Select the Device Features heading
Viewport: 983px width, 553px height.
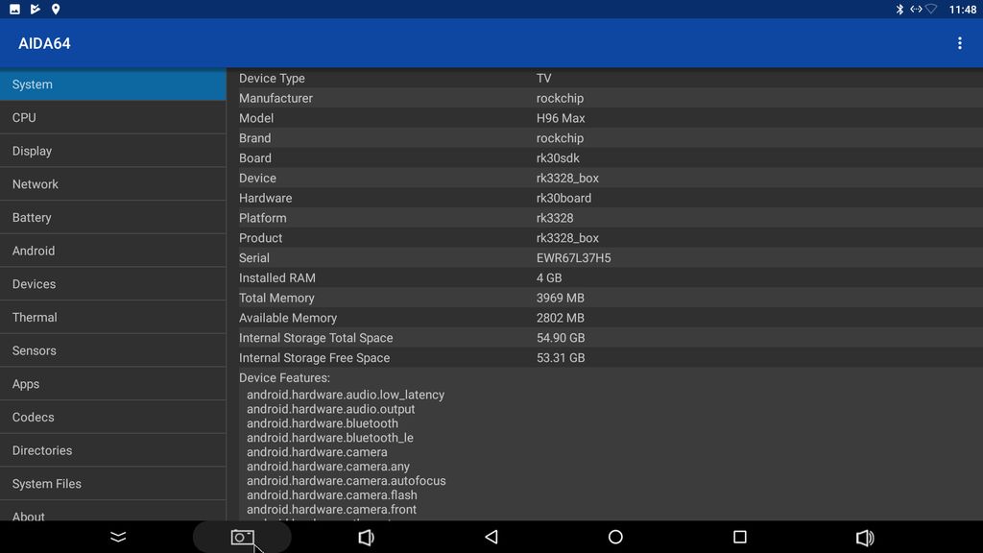tap(284, 378)
